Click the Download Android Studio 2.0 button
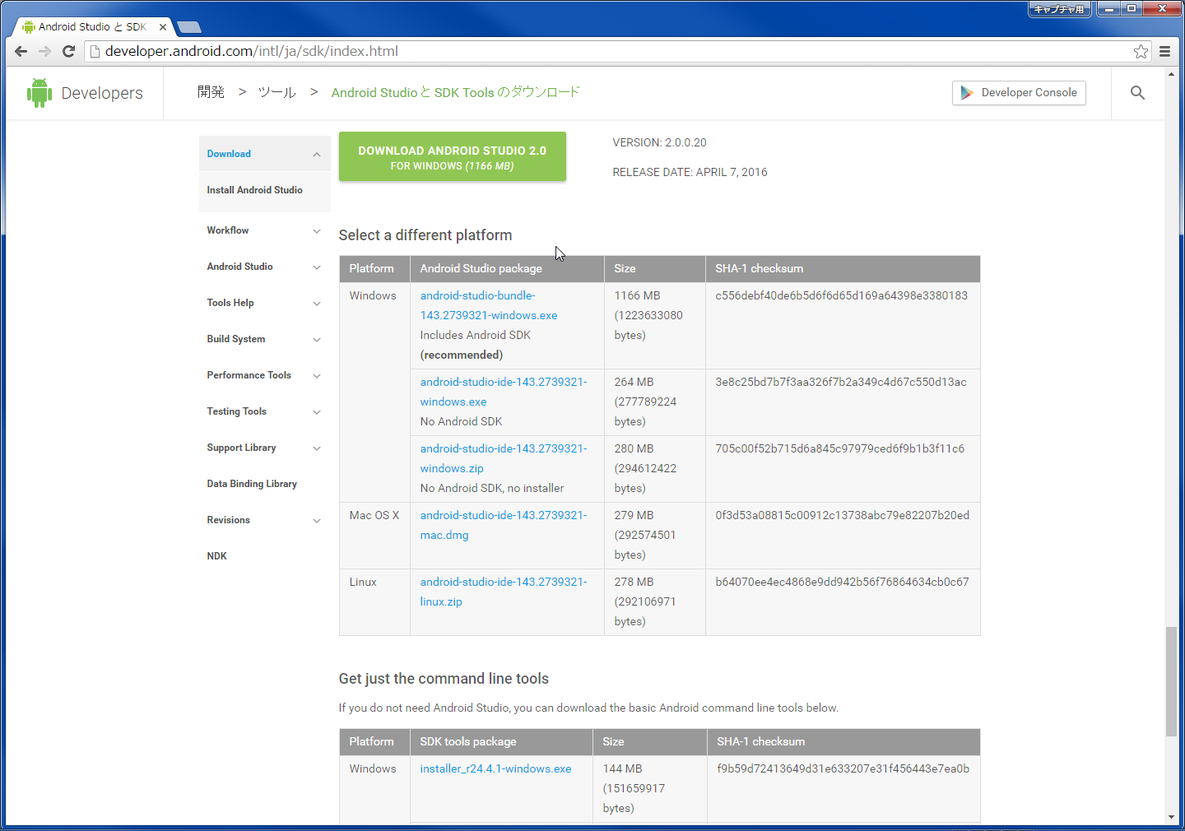Image resolution: width=1185 pixels, height=831 pixels. 453,156
